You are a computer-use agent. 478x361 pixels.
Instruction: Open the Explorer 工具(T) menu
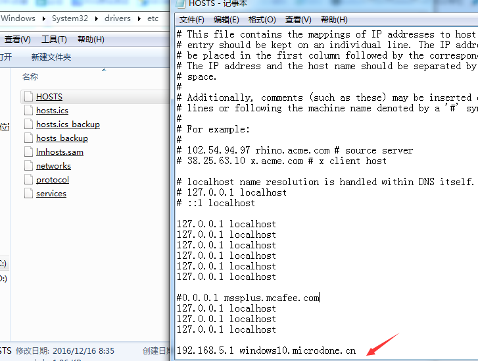[54, 40]
